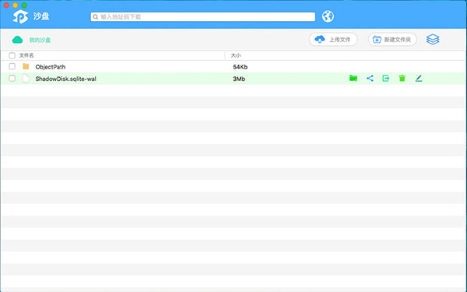Click the 新建文件夹 new folder button

coord(392,40)
